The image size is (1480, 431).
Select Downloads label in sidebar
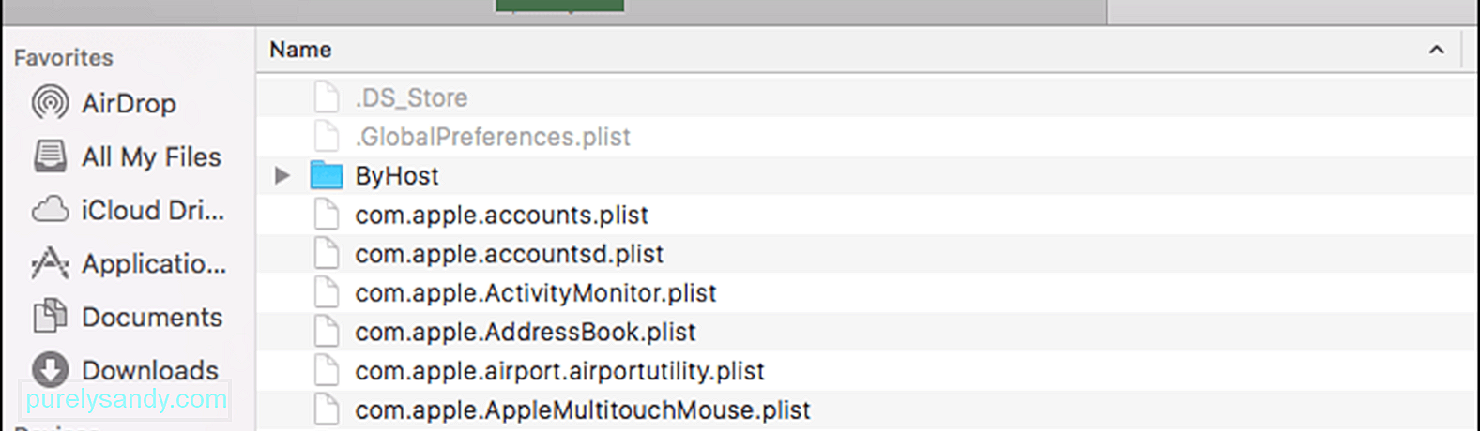click(x=150, y=370)
